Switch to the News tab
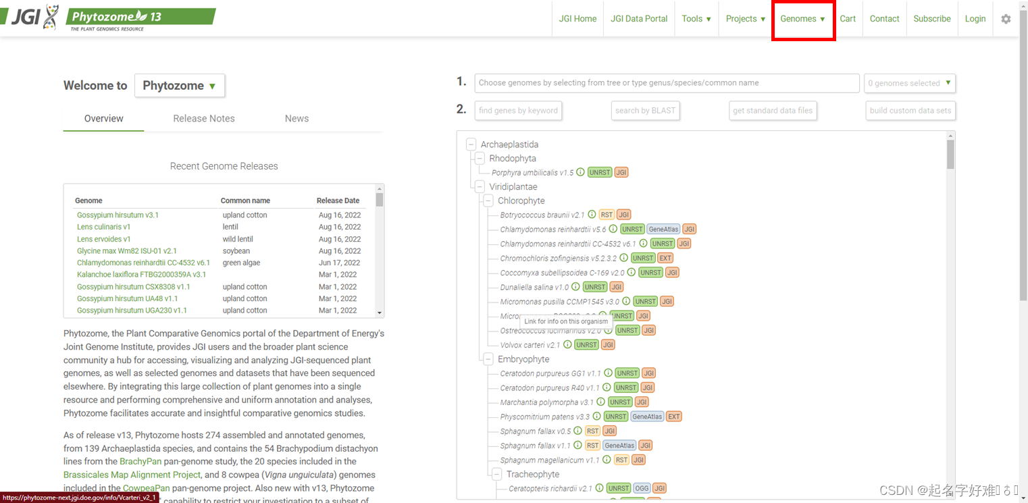Image resolution: width=1028 pixels, height=503 pixels. (297, 119)
